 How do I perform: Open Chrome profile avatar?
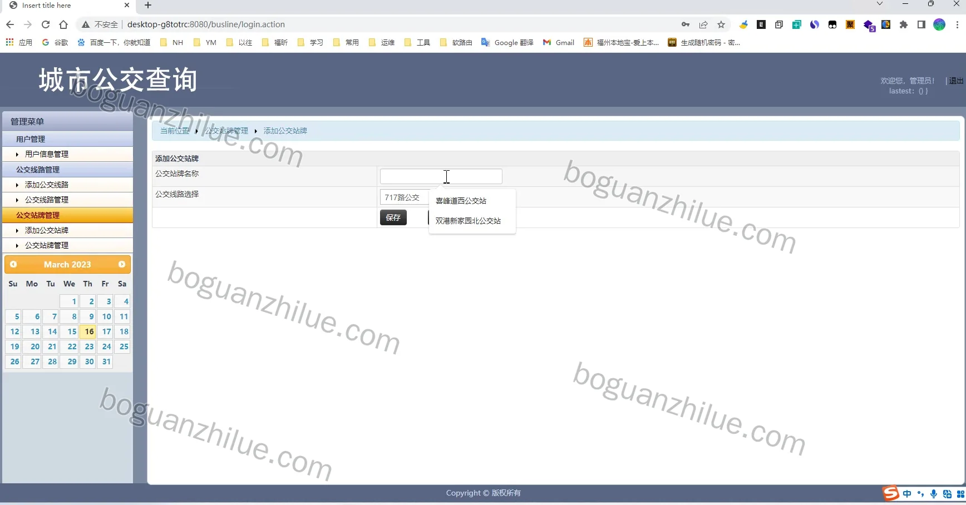click(939, 24)
